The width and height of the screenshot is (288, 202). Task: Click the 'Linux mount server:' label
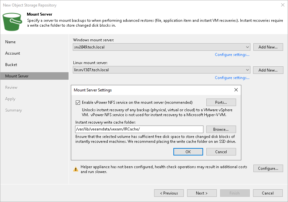90,63
